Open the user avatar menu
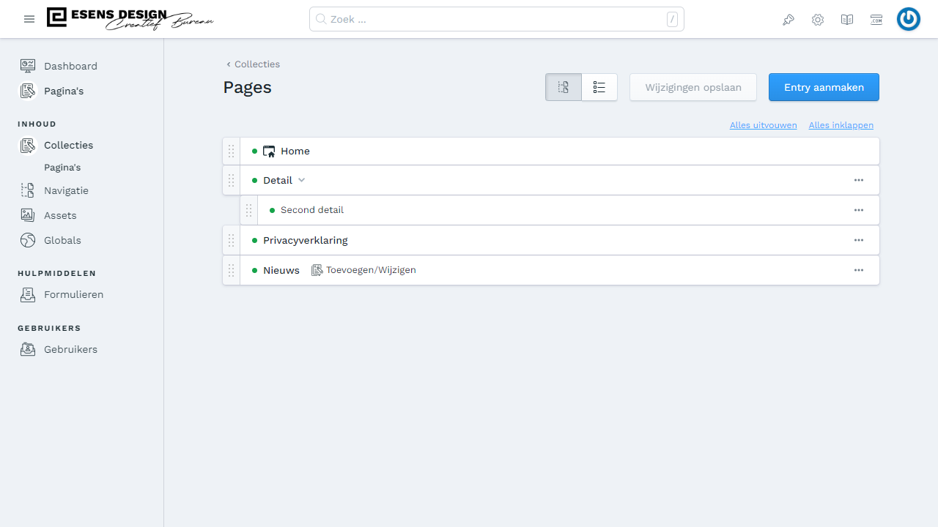The height and width of the screenshot is (527, 938). click(909, 20)
